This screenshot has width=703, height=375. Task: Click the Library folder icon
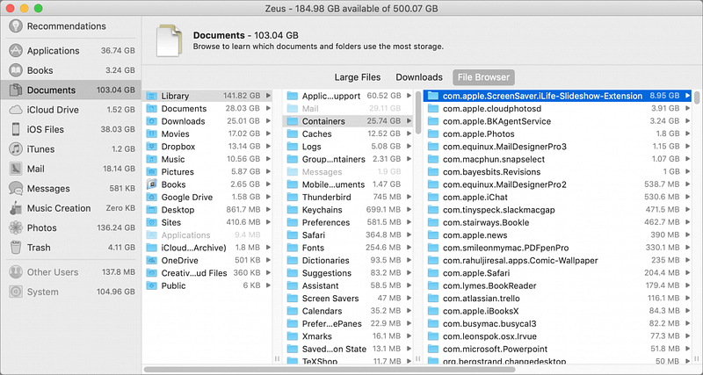(x=152, y=96)
